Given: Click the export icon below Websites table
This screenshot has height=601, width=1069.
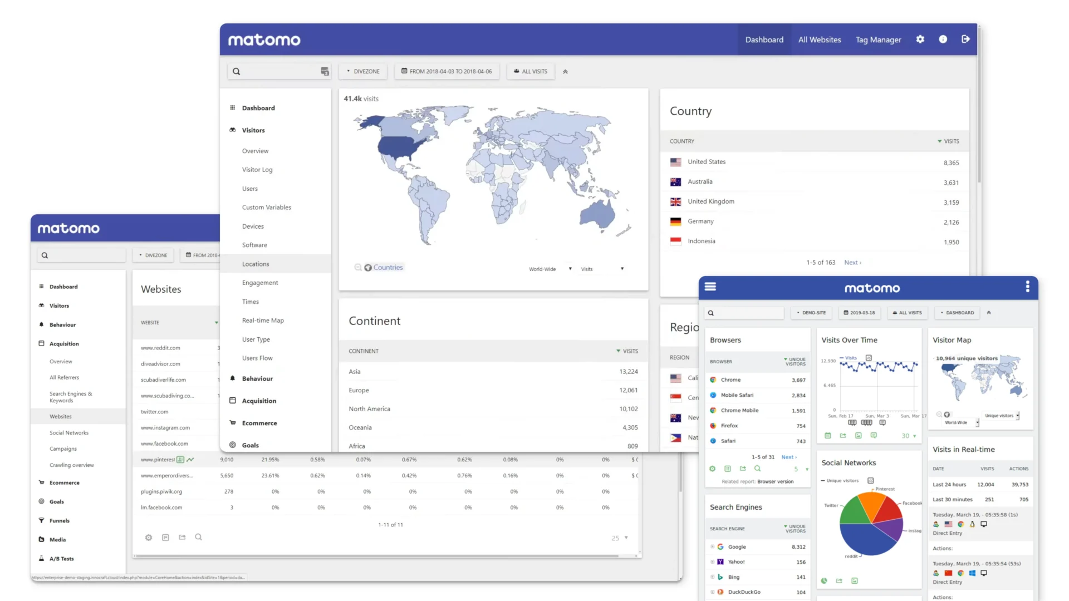Looking at the screenshot, I should click(x=182, y=538).
